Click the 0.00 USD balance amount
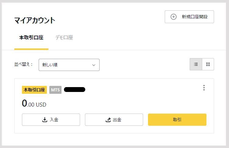The width and height of the screenshot is (229, 148). [34, 103]
